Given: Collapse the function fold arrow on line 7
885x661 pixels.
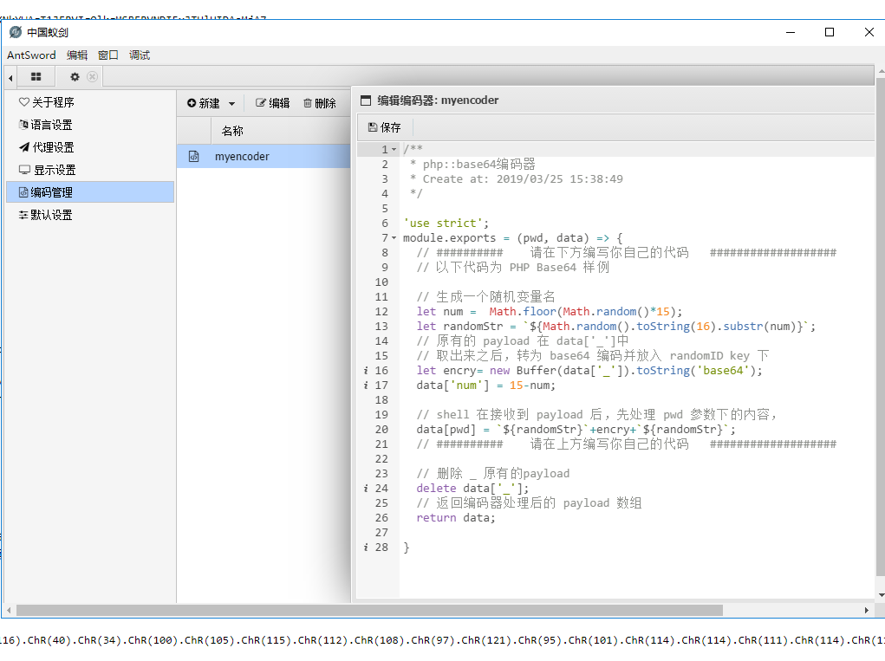Looking at the screenshot, I should (394, 238).
